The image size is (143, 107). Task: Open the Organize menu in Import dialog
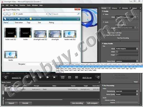(10, 19)
